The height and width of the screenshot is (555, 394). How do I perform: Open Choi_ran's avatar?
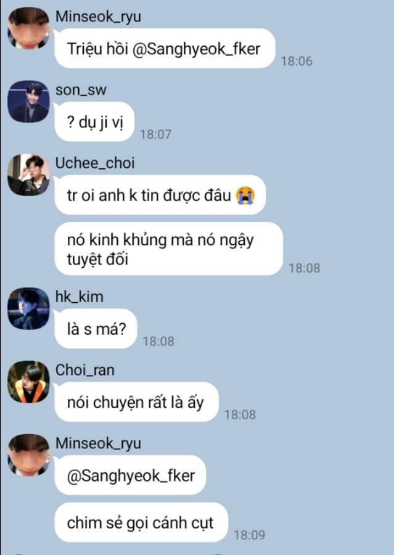click(29, 382)
